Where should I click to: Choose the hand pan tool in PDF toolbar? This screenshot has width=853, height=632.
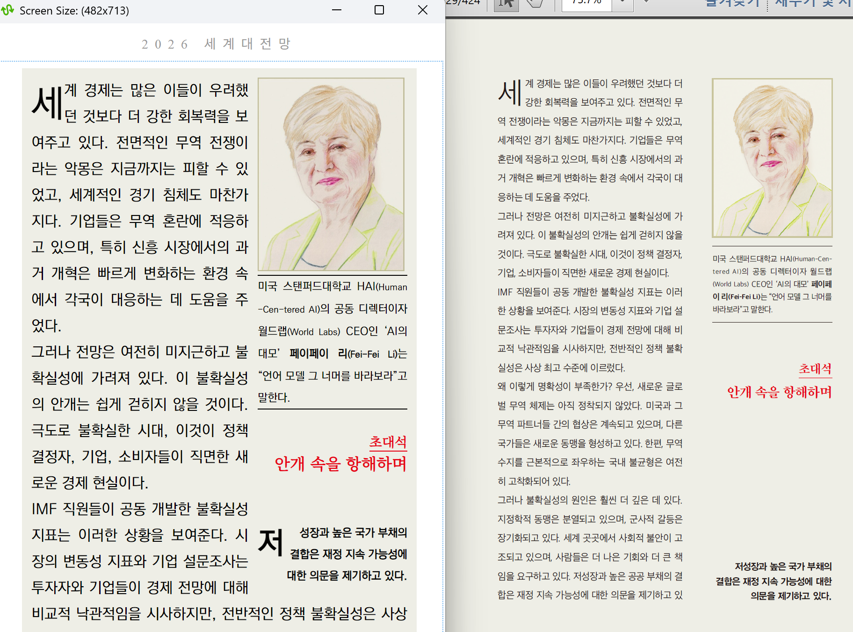coord(535,4)
